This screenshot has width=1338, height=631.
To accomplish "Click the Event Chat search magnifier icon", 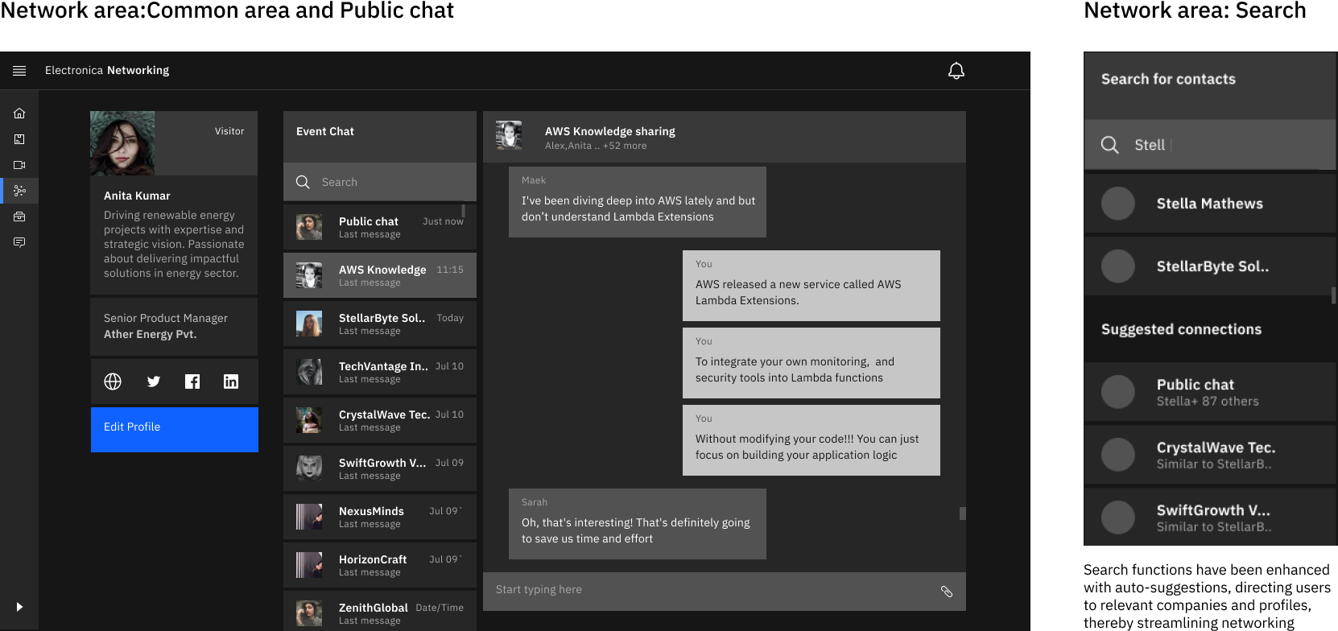I will point(303,182).
